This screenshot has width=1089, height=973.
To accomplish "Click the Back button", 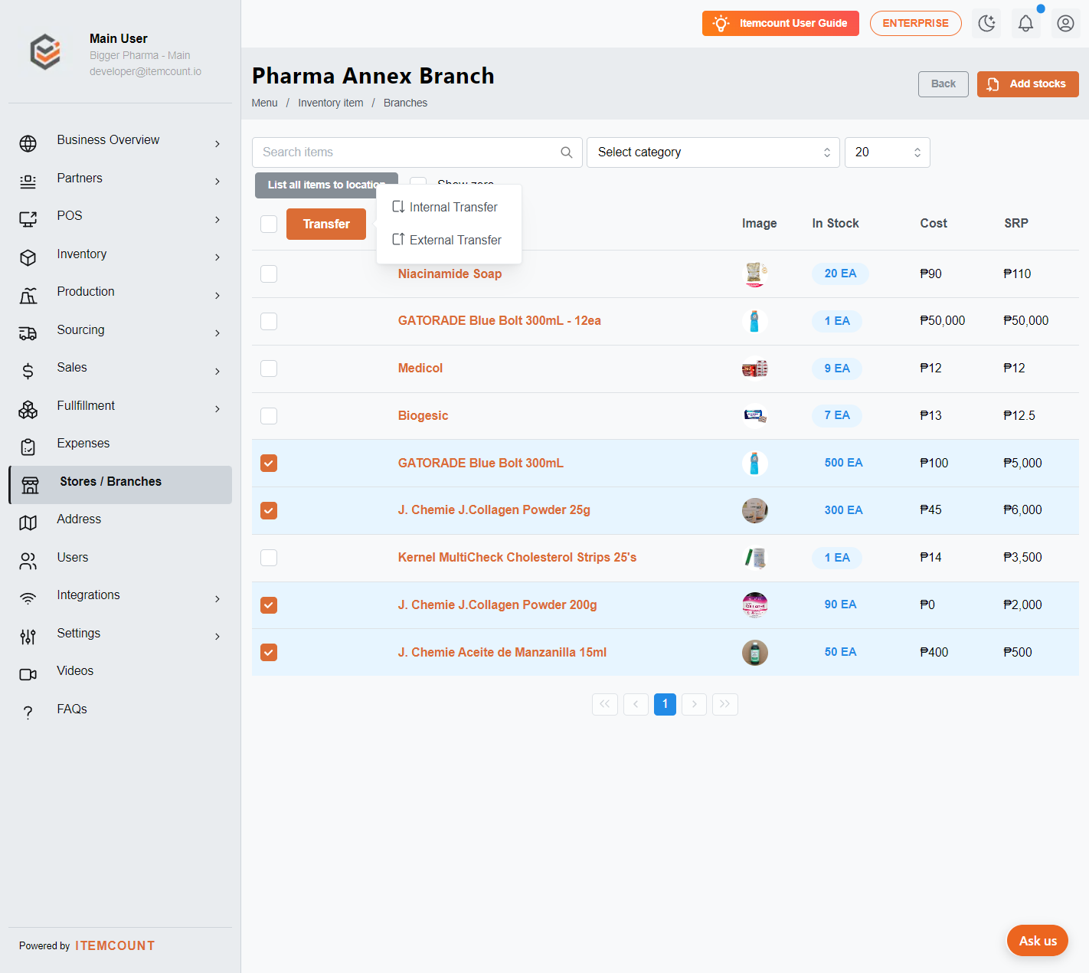I will 943,84.
